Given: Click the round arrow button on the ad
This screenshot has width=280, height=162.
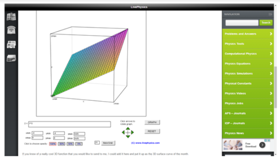Looking at the screenshot, I should [262, 145].
